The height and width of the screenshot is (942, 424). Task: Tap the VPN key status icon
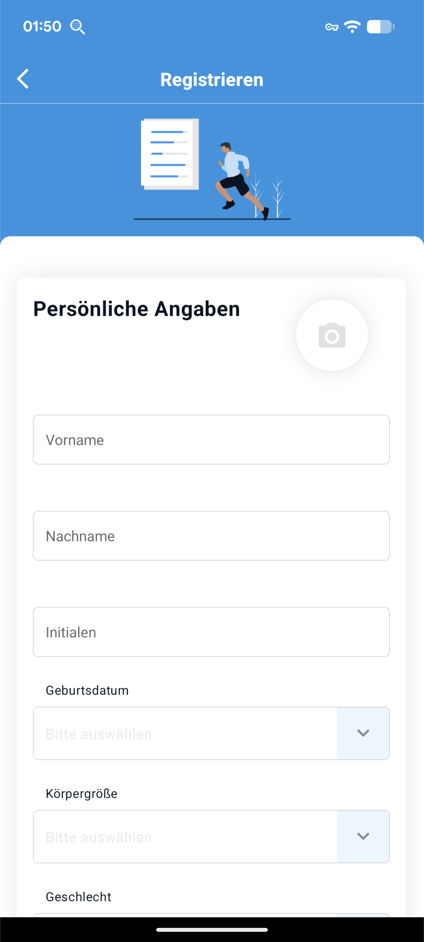(x=332, y=27)
